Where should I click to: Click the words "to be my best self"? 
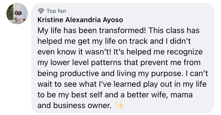coord(69,94)
